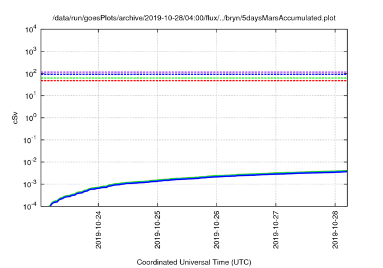Click the y-axis label 10^4
Screen dimensions: 383x268
31,30
